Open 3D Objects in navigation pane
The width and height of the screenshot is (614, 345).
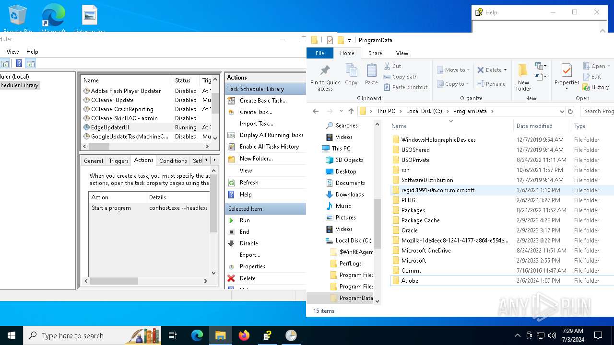(349, 160)
